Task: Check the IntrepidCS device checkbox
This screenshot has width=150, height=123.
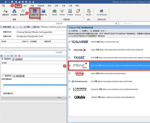Action: click(70, 89)
